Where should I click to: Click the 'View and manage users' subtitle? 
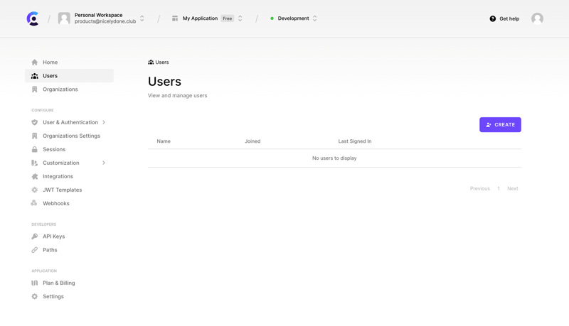pos(177,96)
